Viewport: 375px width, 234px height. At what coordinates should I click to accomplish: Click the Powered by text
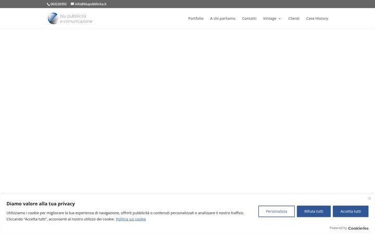338,228
